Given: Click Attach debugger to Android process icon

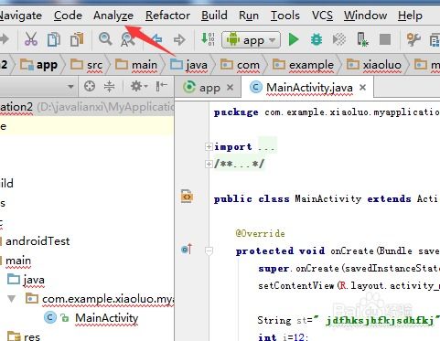Looking at the screenshot, I should tap(362, 39).
